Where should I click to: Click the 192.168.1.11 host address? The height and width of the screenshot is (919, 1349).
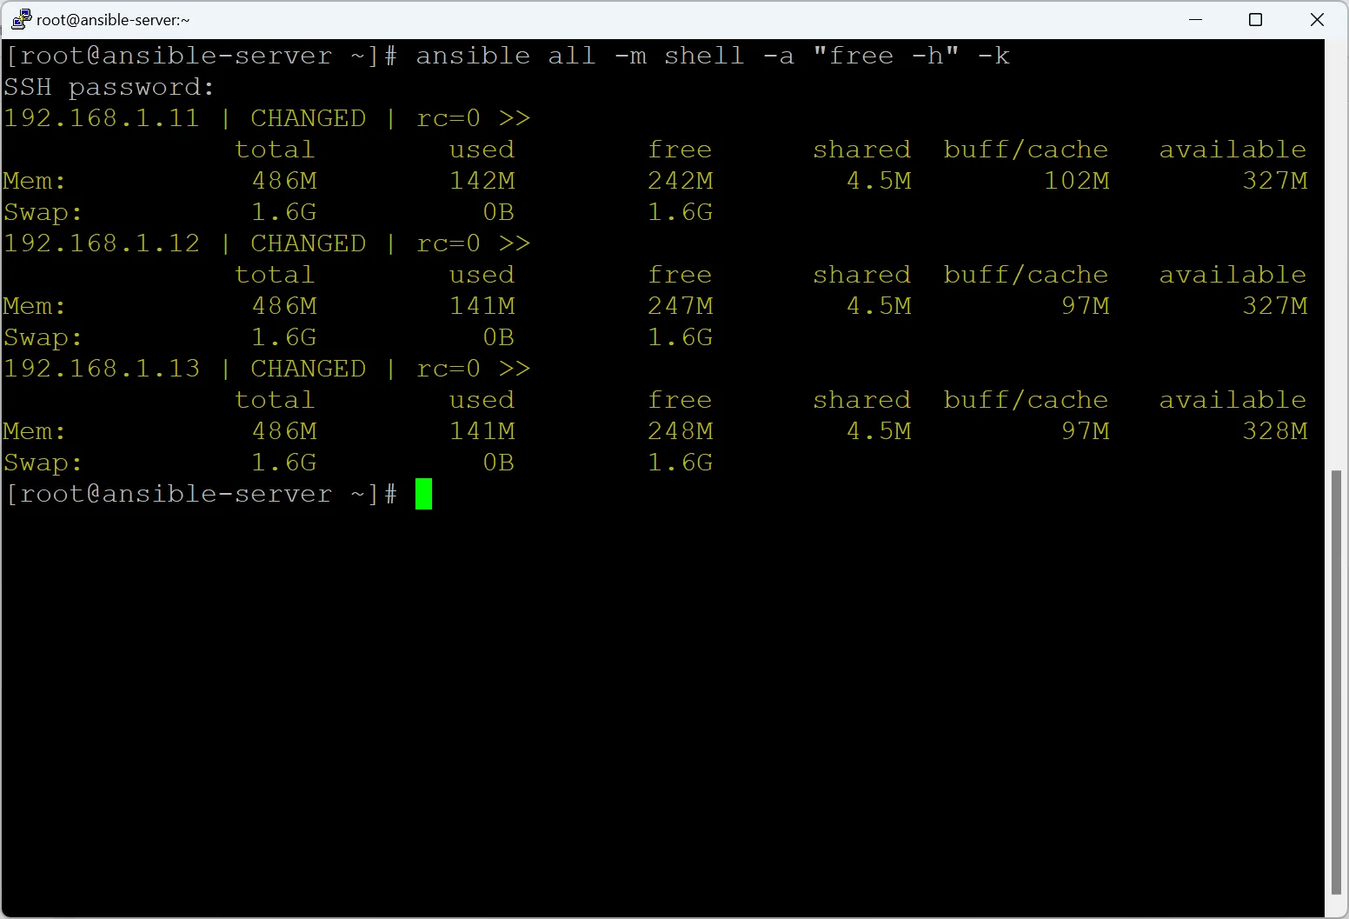102,118
